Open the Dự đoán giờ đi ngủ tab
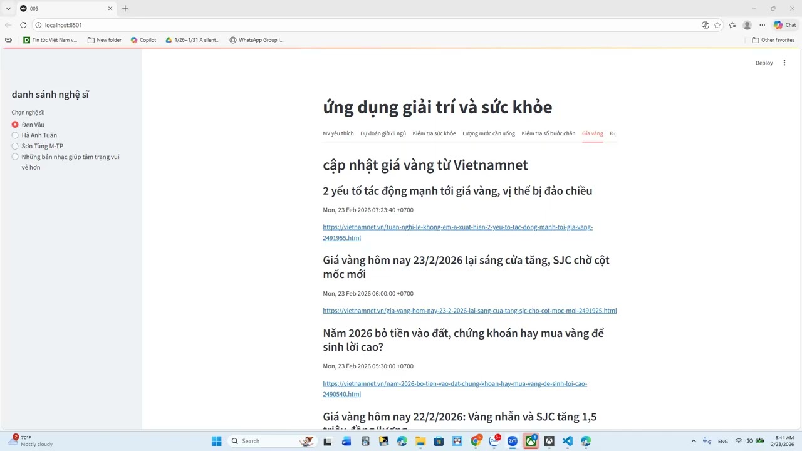Image resolution: width=802 pixels, height=451 pixels. pyautogui.click(x=383, y=133)
